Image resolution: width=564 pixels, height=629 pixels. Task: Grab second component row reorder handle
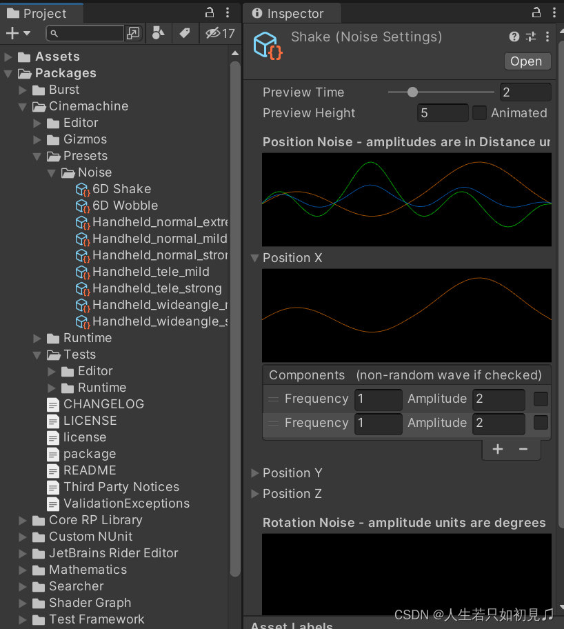(273, 423)
